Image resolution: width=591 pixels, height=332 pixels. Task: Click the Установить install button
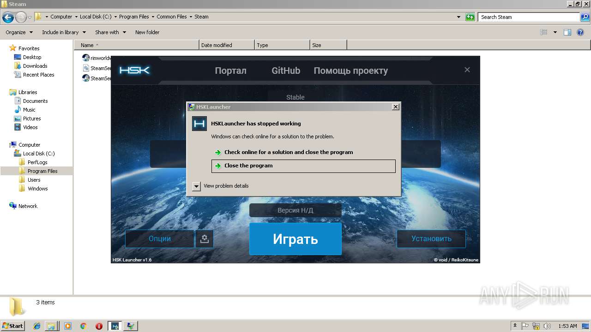point(431,239)
